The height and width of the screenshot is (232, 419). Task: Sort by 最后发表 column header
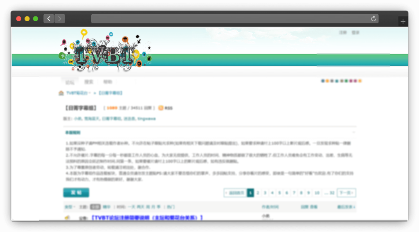(x=346, y=207)
